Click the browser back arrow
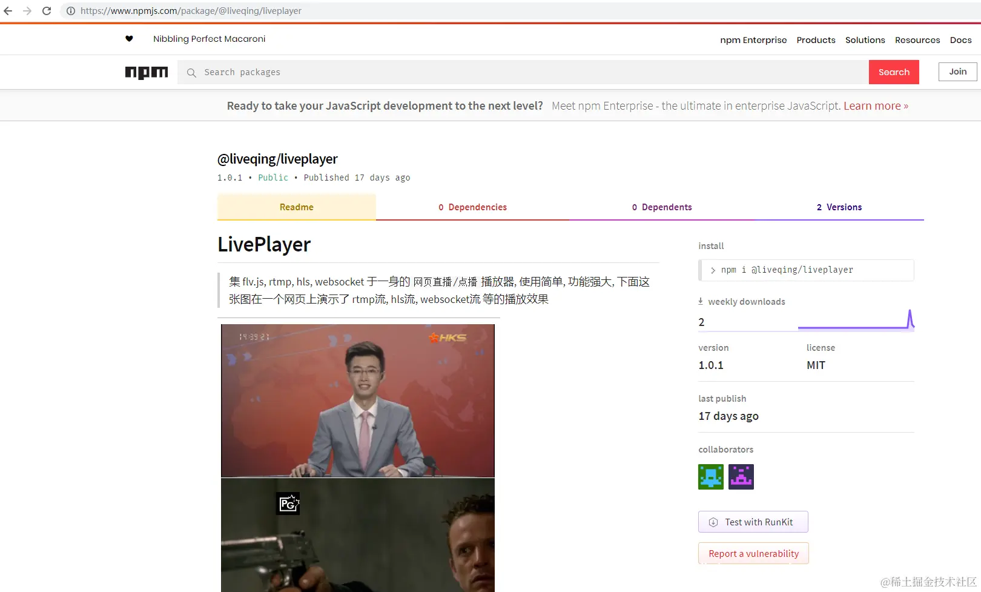 tap(8, 11)
